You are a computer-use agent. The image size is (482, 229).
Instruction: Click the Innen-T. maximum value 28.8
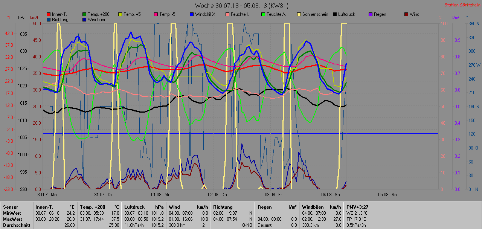pos(70,219)
